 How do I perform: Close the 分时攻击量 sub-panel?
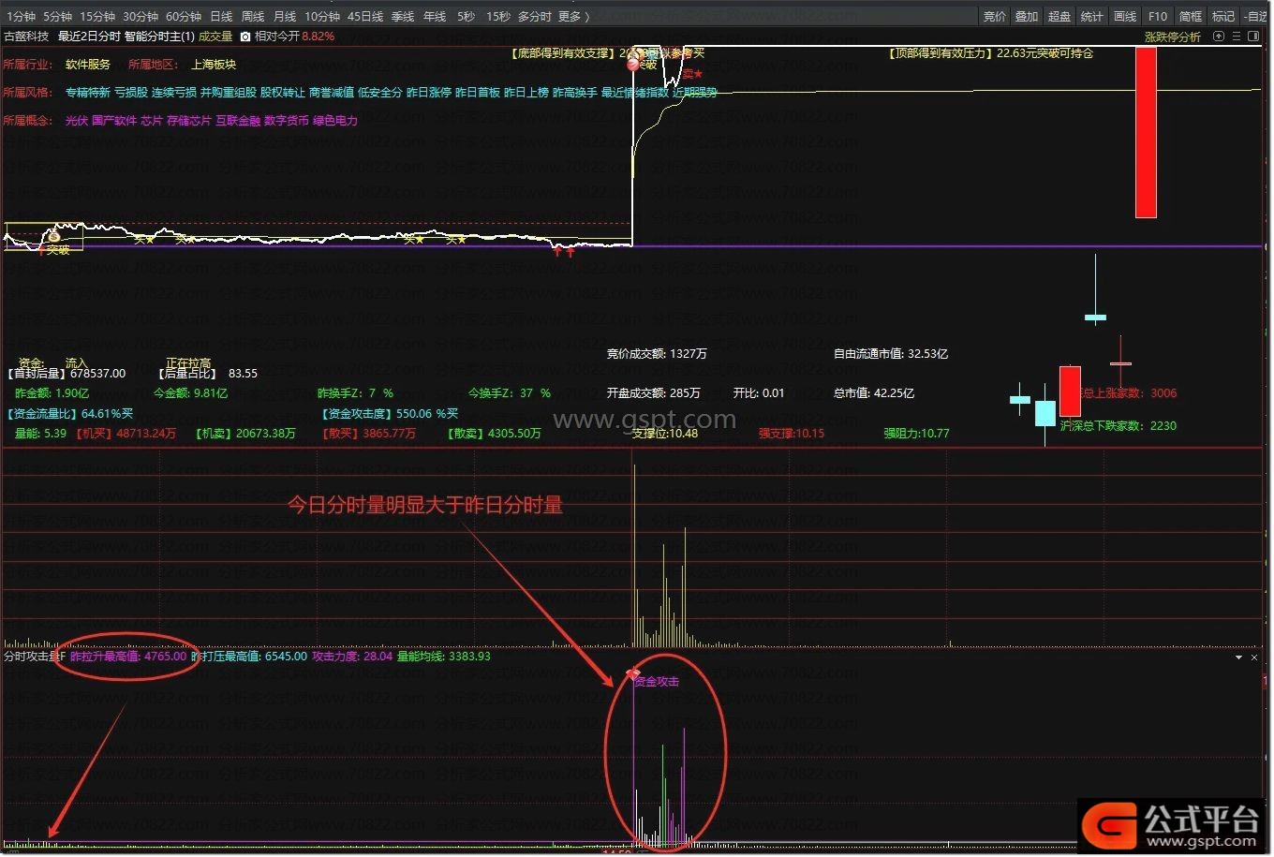click(x=1254, y=658)
